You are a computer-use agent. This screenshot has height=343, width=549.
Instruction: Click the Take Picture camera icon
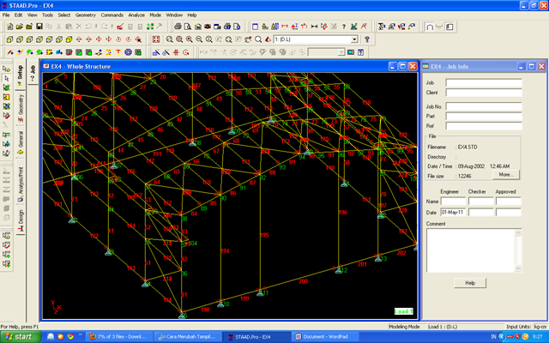(208, 27)
